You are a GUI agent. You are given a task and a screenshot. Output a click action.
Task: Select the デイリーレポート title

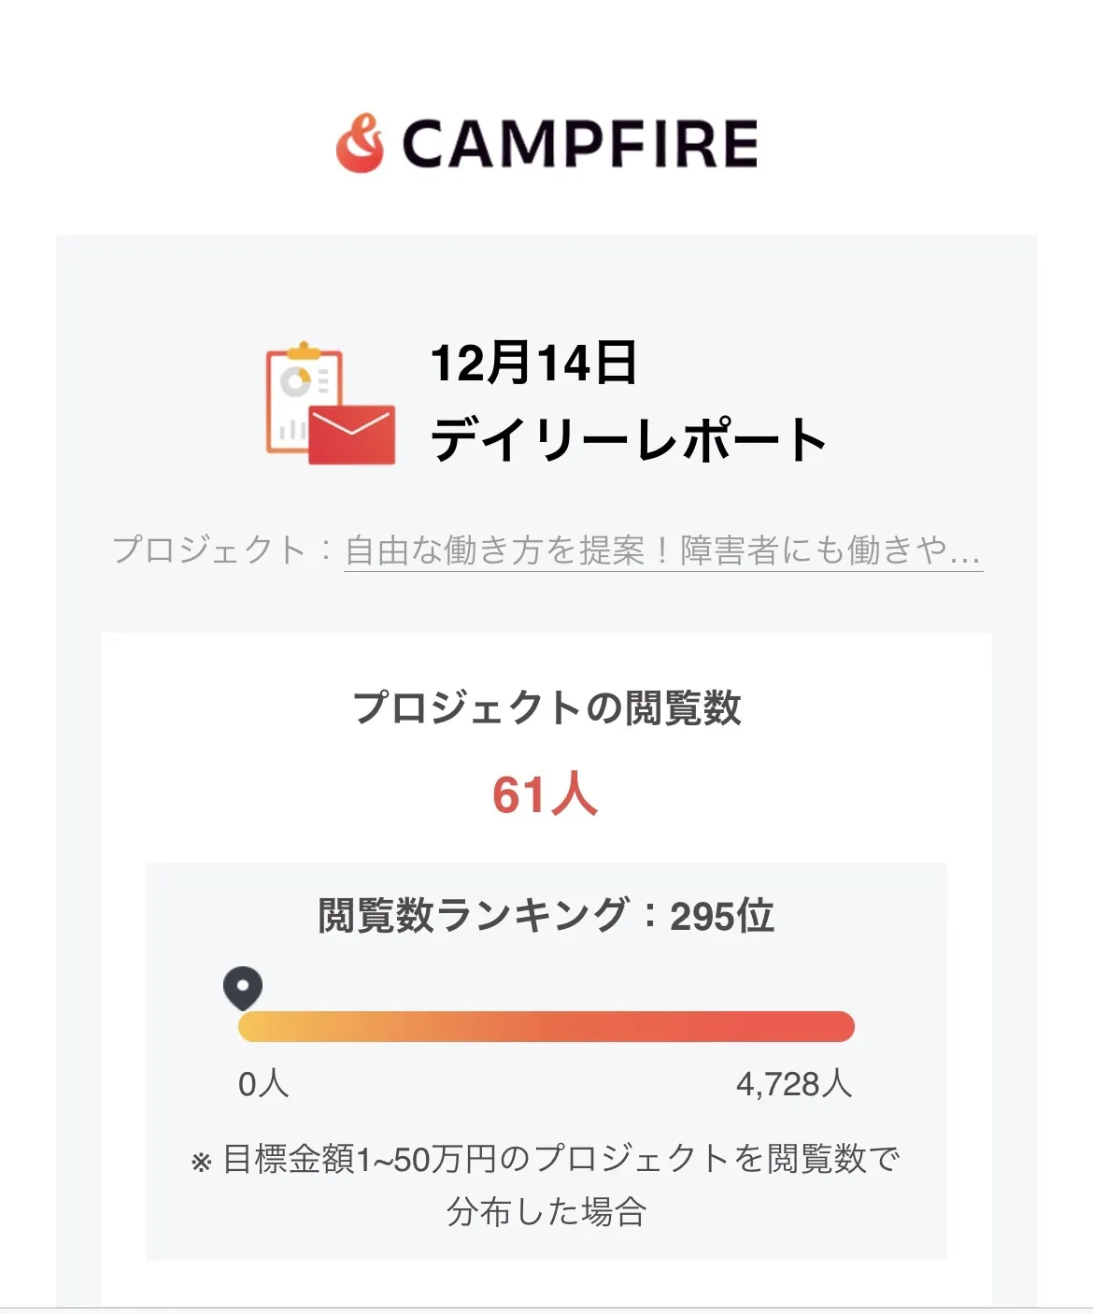click(628, 440)
